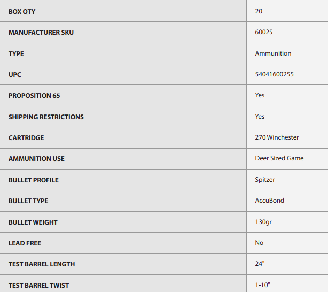Select the Deer Sized Game value
Image resolution: width=328 pixels, height=292 pixels.
click(279, 158)
